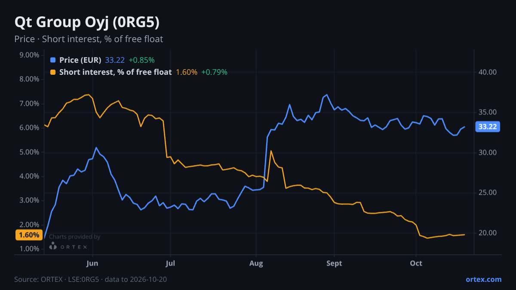Click the 9.00% left axis label
Image resolution: width=516 pixels, height=290 pixels.
(30, 55)
